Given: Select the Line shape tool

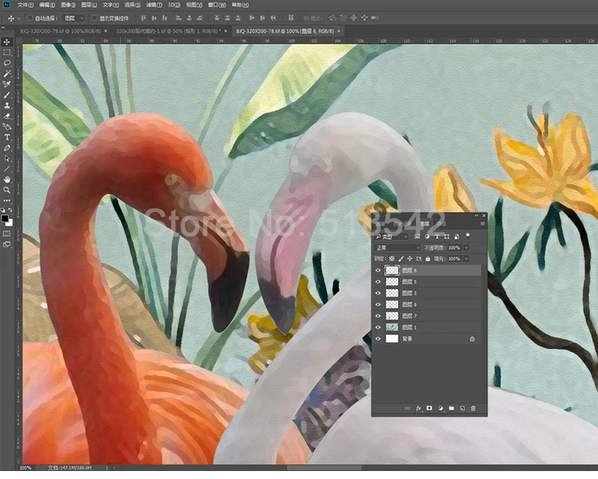Looking at the screenshot, I should pos(7,169).
